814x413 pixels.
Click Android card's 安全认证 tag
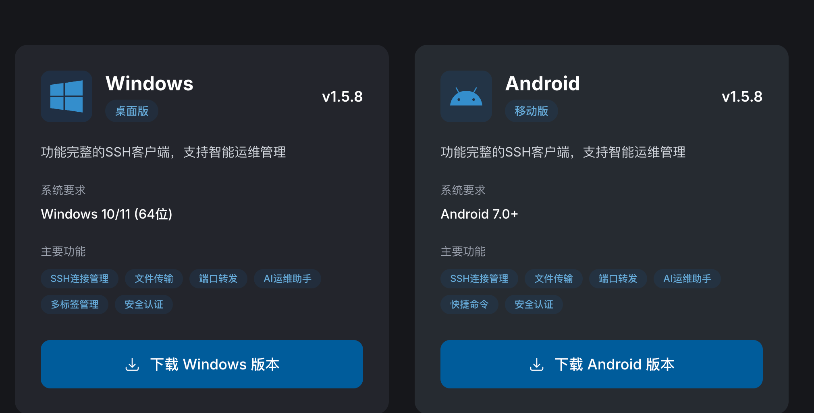534,305
